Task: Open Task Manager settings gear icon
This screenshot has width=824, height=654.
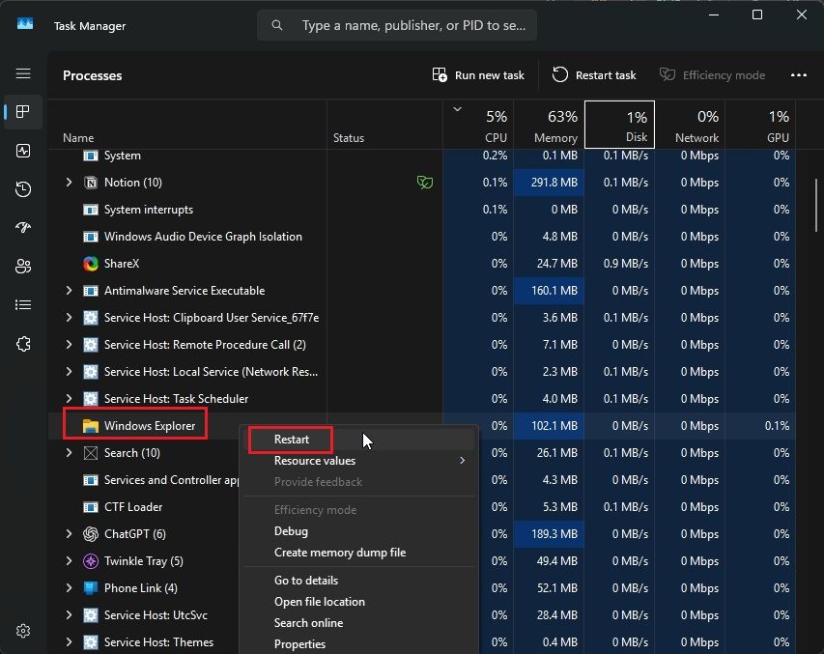Action: click(23, 631)
